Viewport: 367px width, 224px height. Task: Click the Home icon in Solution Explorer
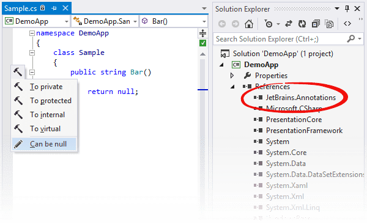point(249,24)
